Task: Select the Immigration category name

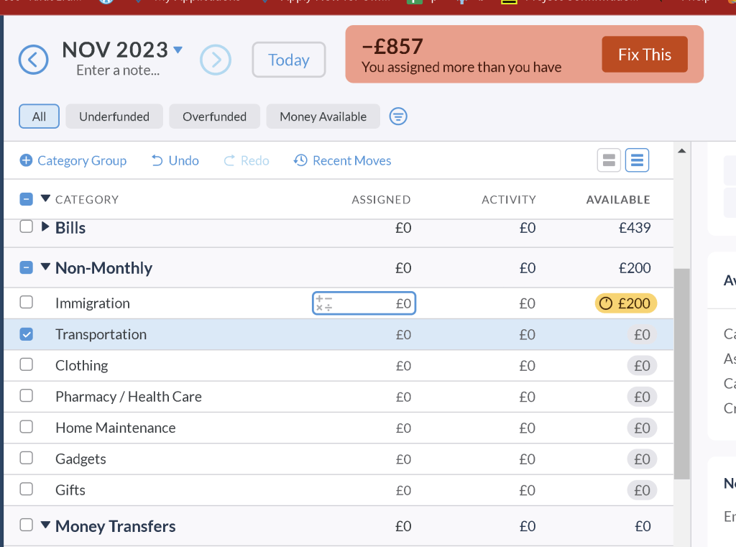Action: coord(93,303)
